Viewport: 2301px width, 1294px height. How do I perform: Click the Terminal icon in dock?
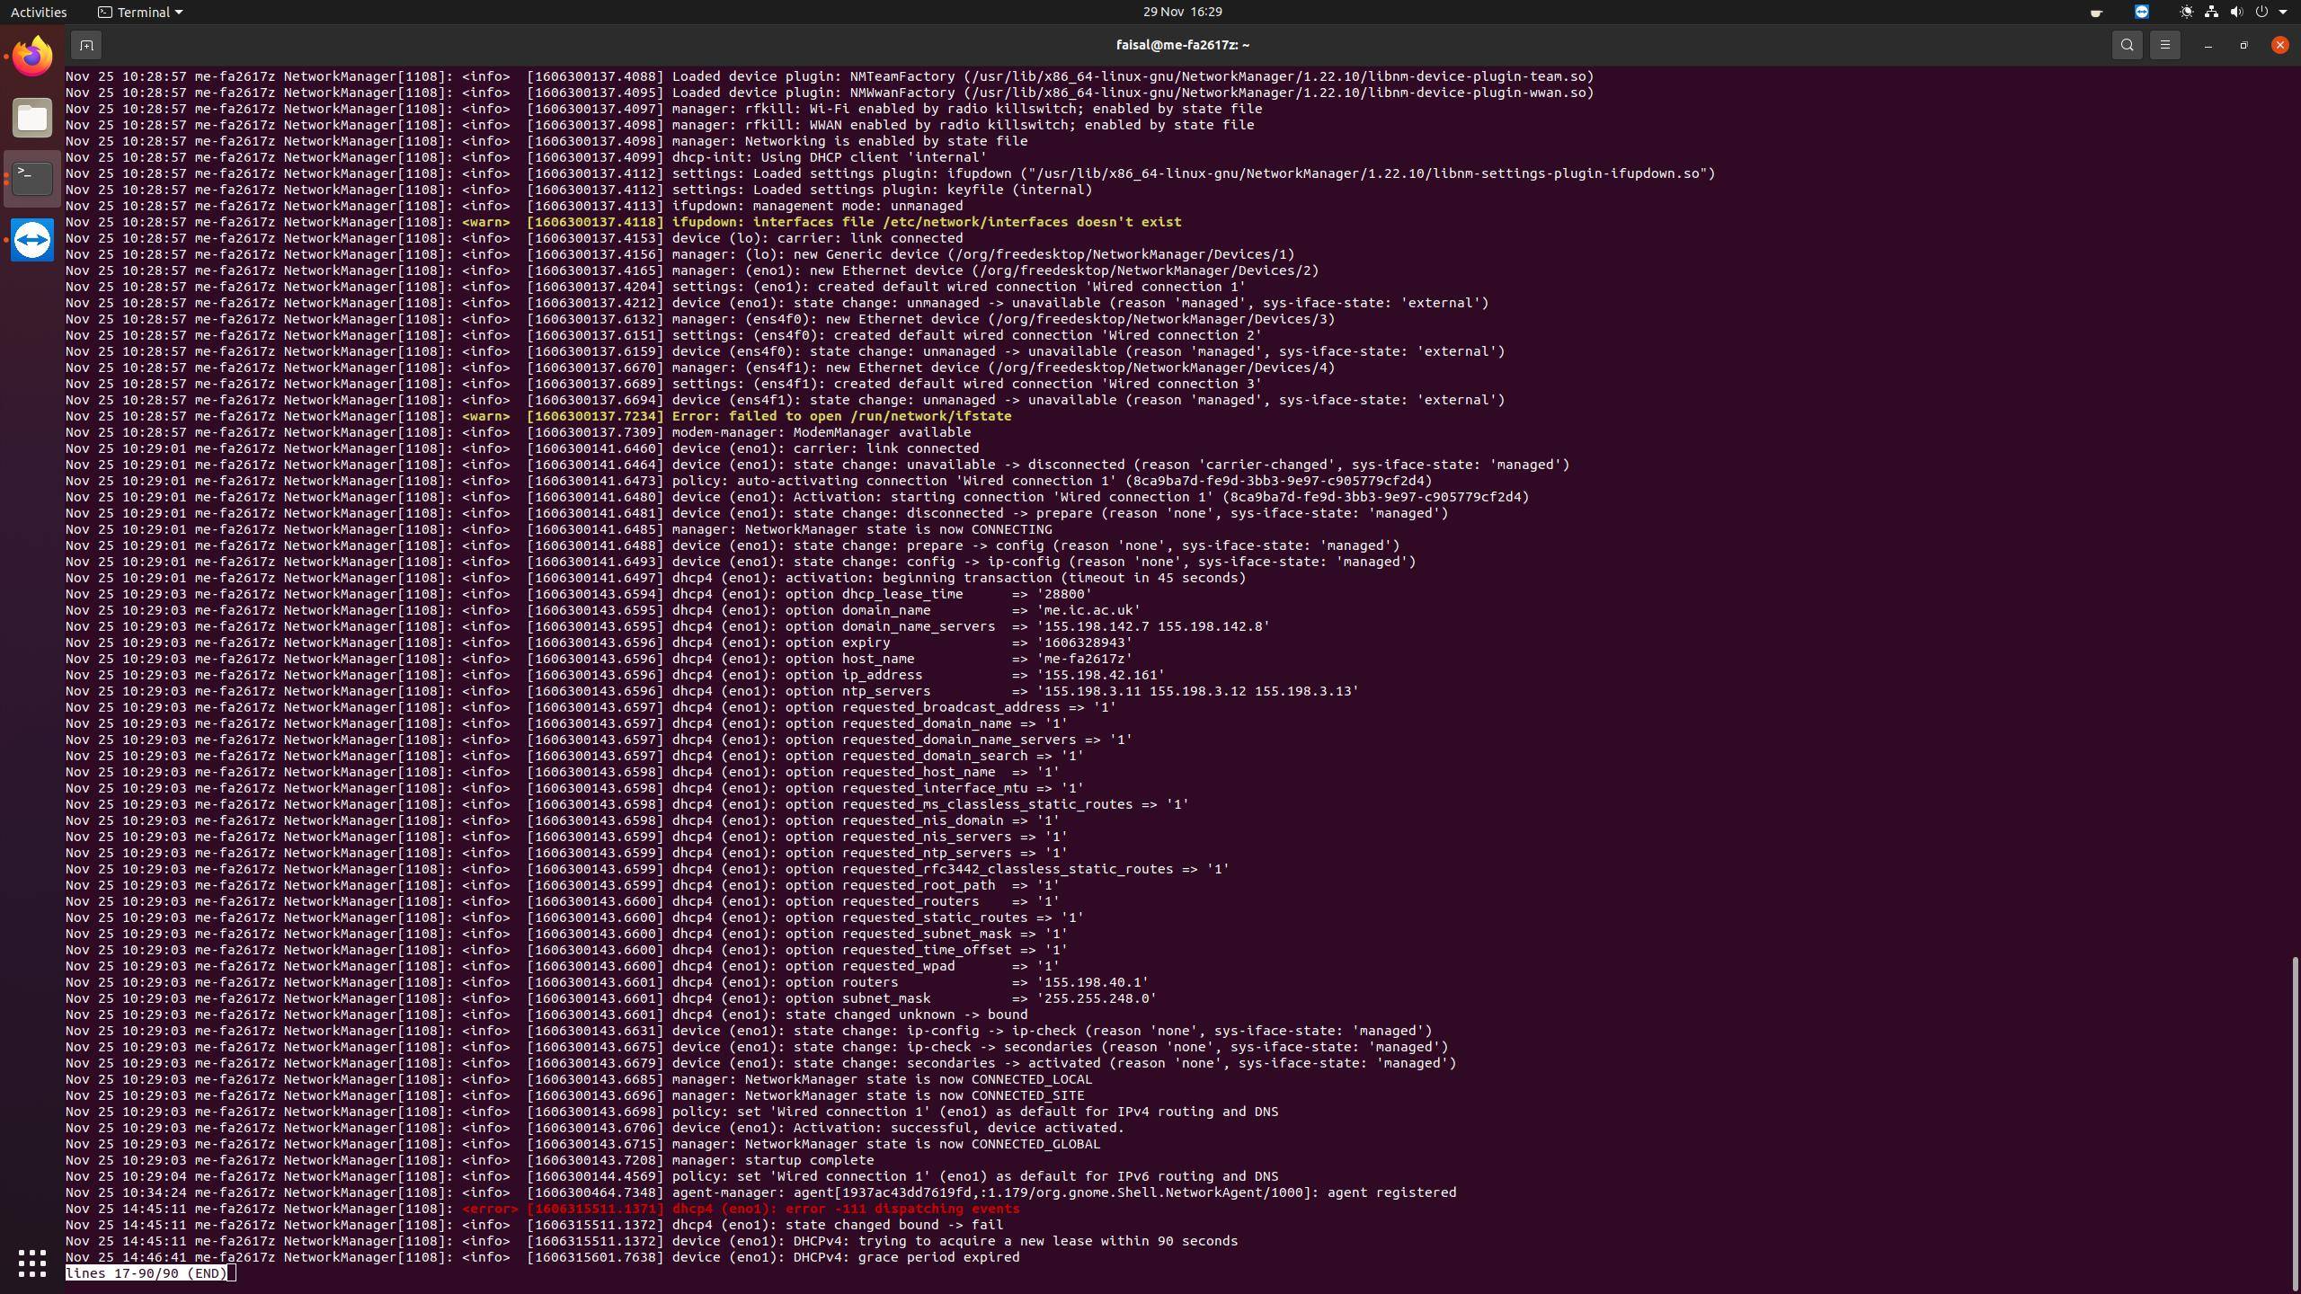point(32,179)
